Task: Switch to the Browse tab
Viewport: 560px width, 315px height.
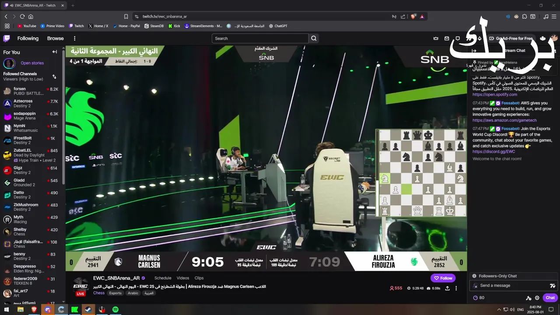Action: click(56, 38)
